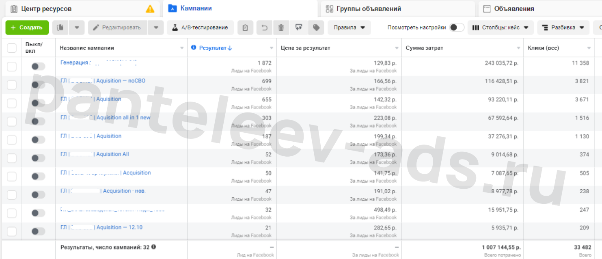This screenshot has width=602, height=259.
Task: Open Сумма затрат column dropdown arrow
Action: [x=518, y=48]
